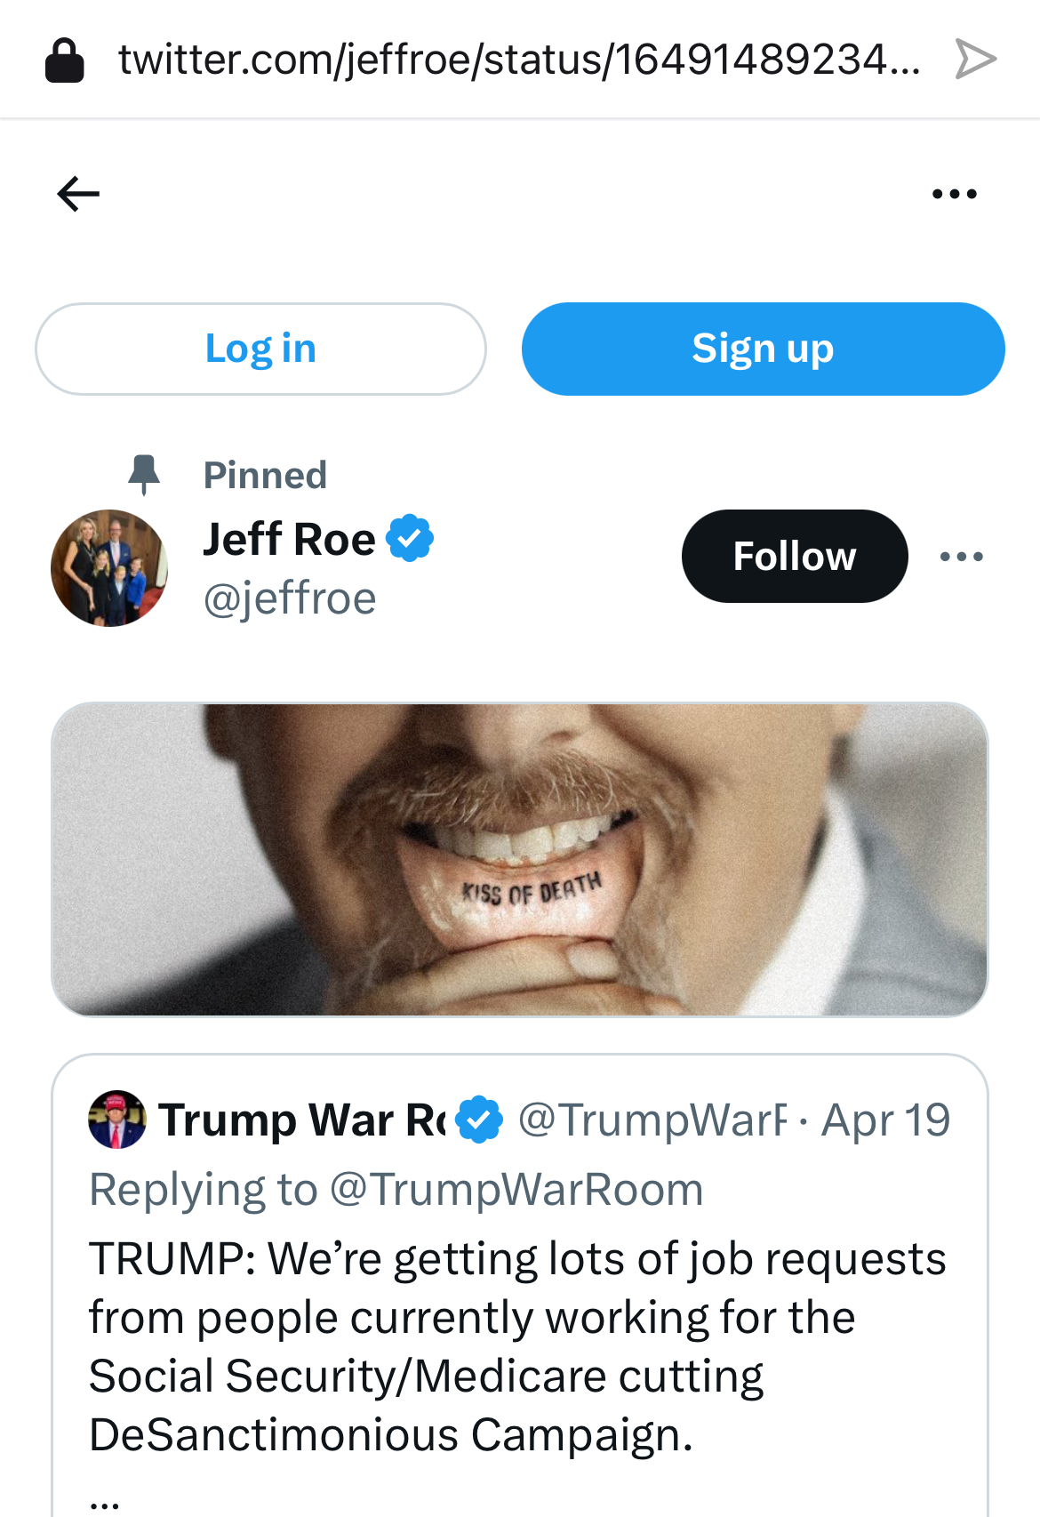
Task: Click the @jeffroe handle
Action: click(x=290, y=598)
